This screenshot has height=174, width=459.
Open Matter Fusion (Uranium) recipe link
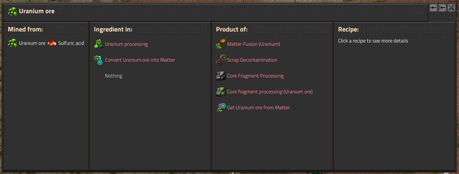(253, 44)
